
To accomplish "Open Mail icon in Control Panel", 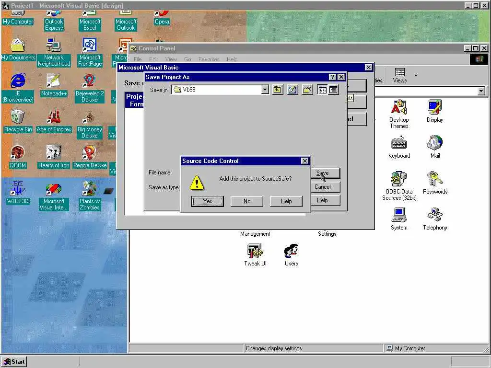I will tap(434, 147).
